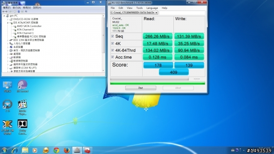Launch Internet Explorer from the taskbar
The image size is (274, 154).
(x=15, y=150)
